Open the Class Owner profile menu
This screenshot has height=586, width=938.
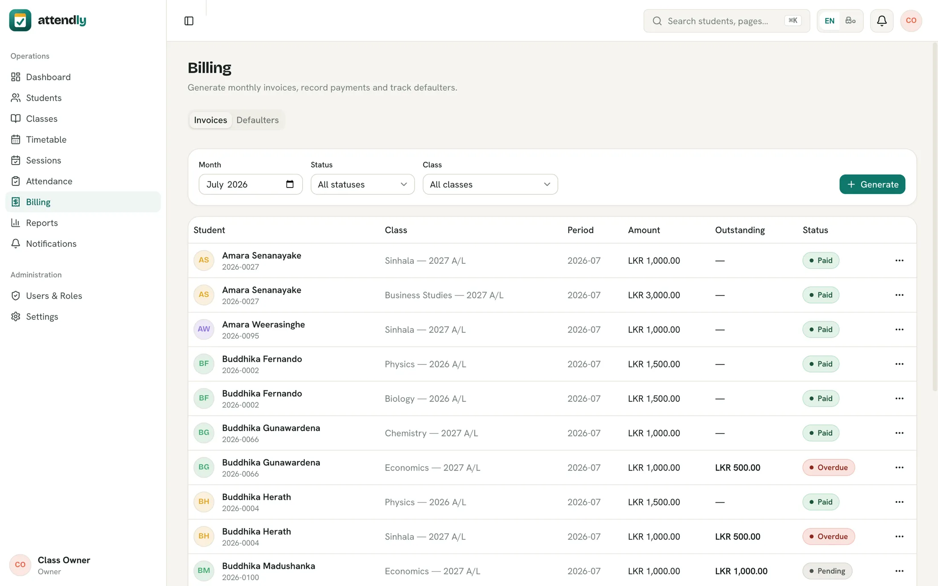tap(83, 565)
